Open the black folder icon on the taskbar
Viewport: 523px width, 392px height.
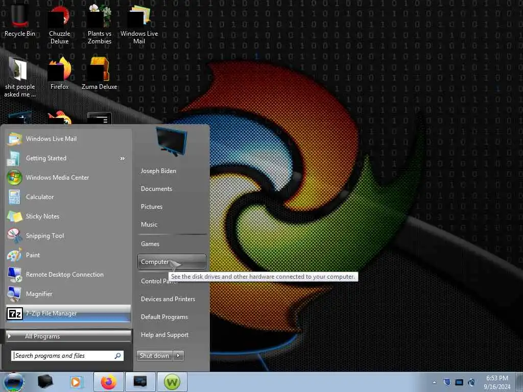[45, 382]
